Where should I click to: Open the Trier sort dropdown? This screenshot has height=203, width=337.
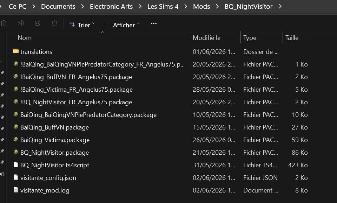82,25
